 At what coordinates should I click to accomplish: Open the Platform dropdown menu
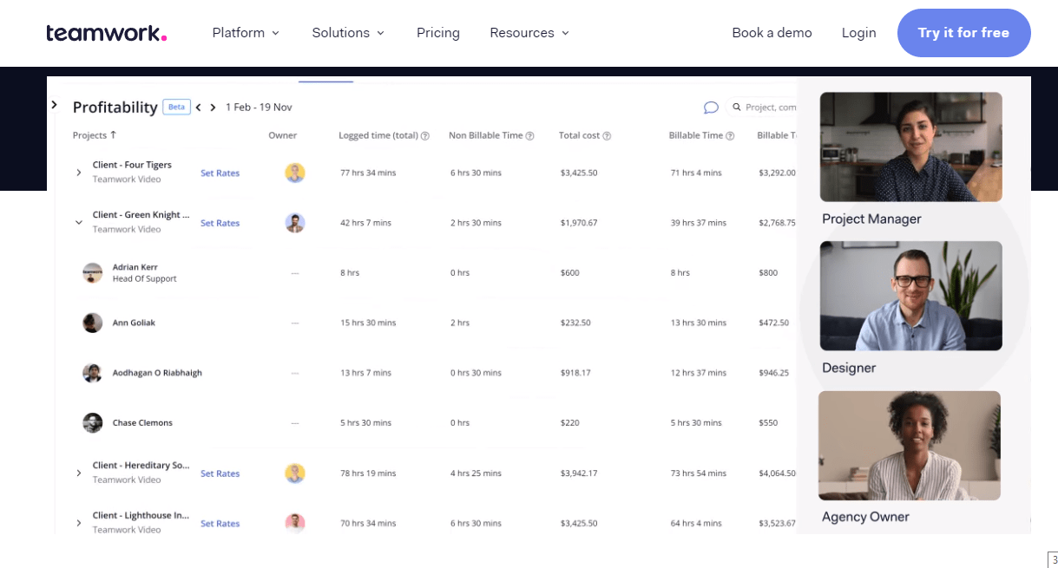246,33
